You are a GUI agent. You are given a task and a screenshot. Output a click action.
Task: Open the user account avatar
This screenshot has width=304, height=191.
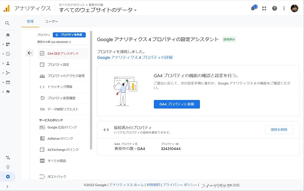294,8
